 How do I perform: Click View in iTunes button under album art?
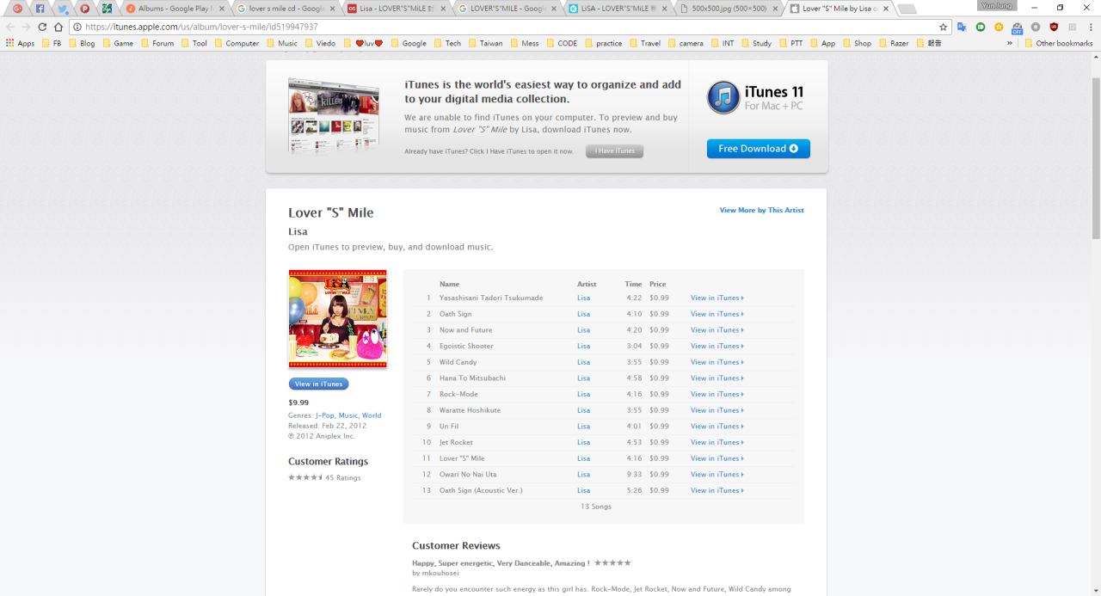pyautogui.click(x=319, y=384)
